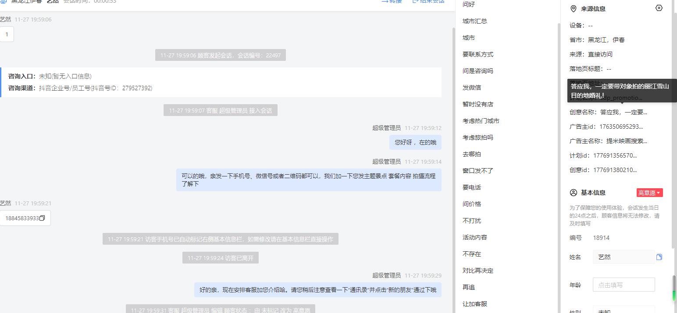Screen dimensions: 677x313
Task: Click the 编号 18914 value
Action: click(x=601, y=238)
